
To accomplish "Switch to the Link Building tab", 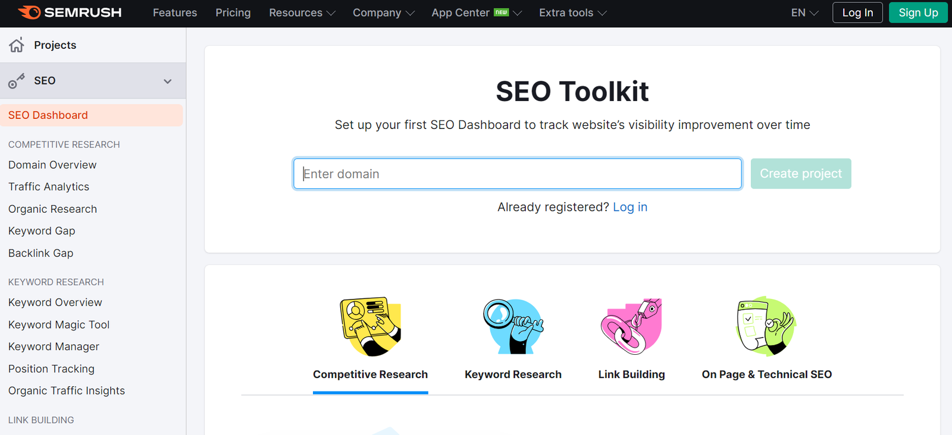I will (631, 374).
